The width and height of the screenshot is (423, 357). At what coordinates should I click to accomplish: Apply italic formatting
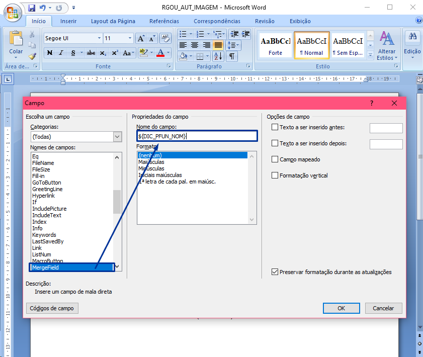[61, 53]
